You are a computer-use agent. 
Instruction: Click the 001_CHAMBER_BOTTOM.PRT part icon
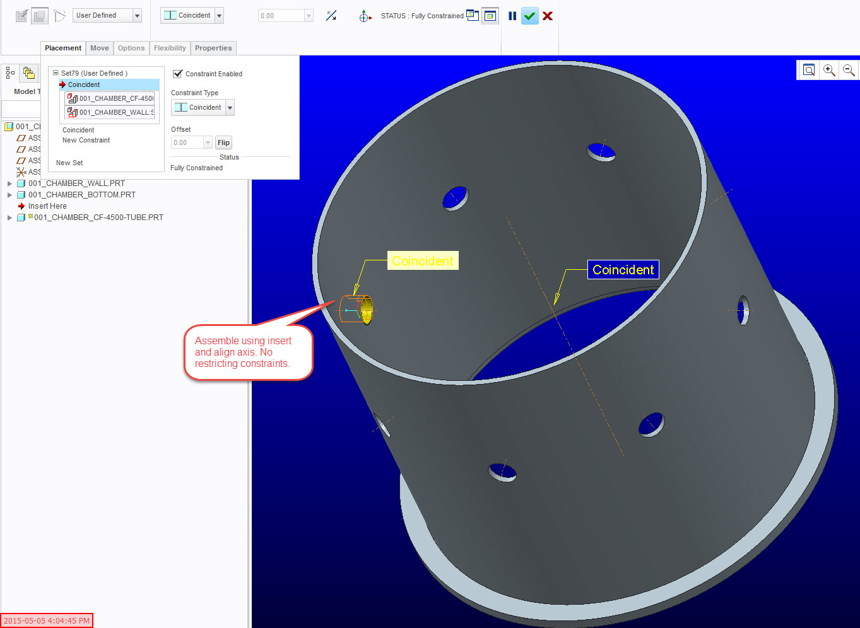(21, 195)
